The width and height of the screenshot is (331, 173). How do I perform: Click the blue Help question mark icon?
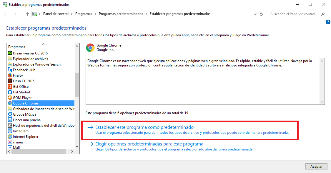coord(328,22)
